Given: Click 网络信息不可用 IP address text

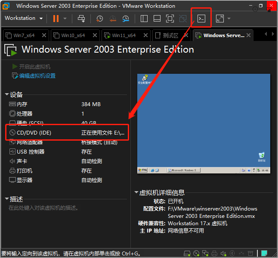Looking at the screenshot, I should point(186,231).
